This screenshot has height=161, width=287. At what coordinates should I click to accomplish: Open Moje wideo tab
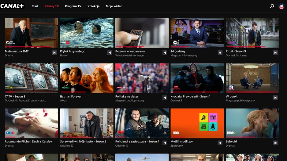[114, 6]
